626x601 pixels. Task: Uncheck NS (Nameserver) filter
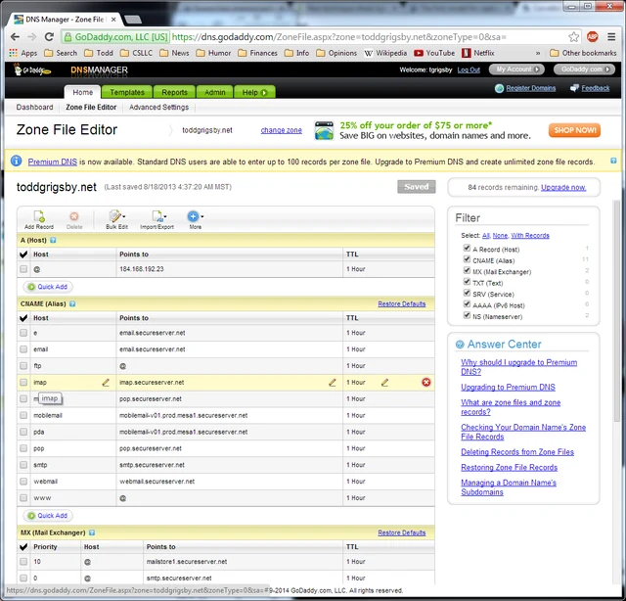click(x=467, y=315)
